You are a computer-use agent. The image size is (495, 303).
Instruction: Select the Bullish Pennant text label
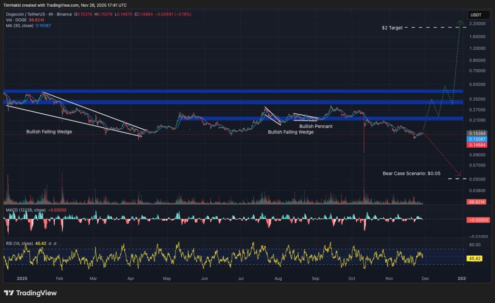(x=314, y=126)
